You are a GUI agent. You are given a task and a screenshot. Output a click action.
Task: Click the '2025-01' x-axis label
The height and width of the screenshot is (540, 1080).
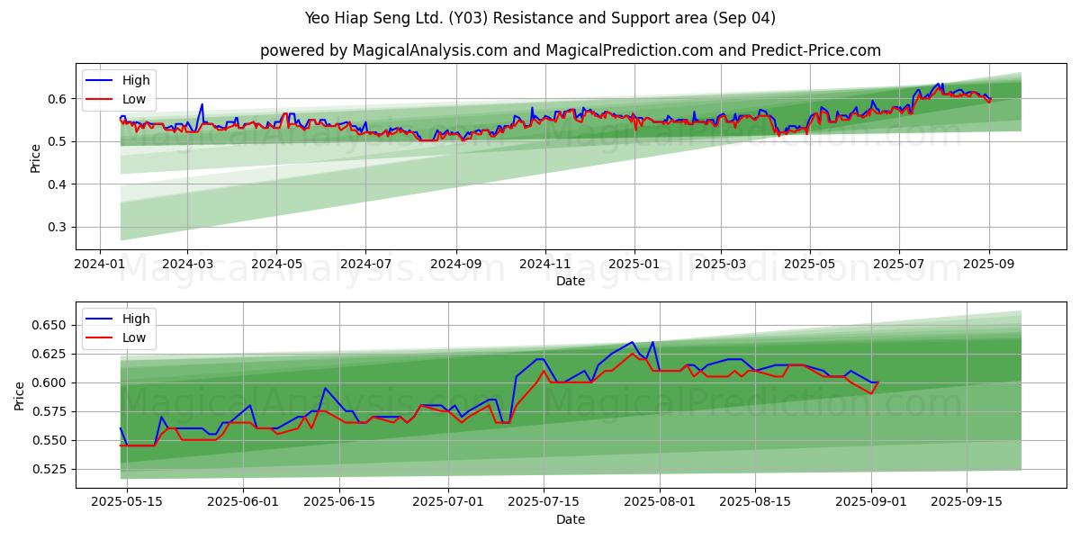click(x=634, y=265)
